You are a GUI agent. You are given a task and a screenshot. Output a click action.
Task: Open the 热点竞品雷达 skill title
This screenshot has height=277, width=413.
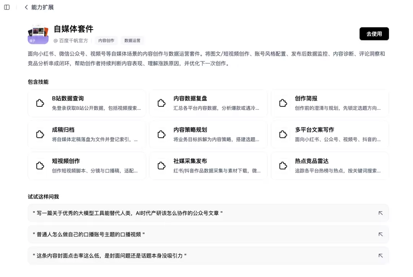312,161
